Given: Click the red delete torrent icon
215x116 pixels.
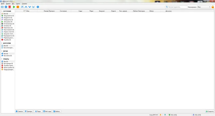Looking at the screenshot, I should tap(10, 7).
